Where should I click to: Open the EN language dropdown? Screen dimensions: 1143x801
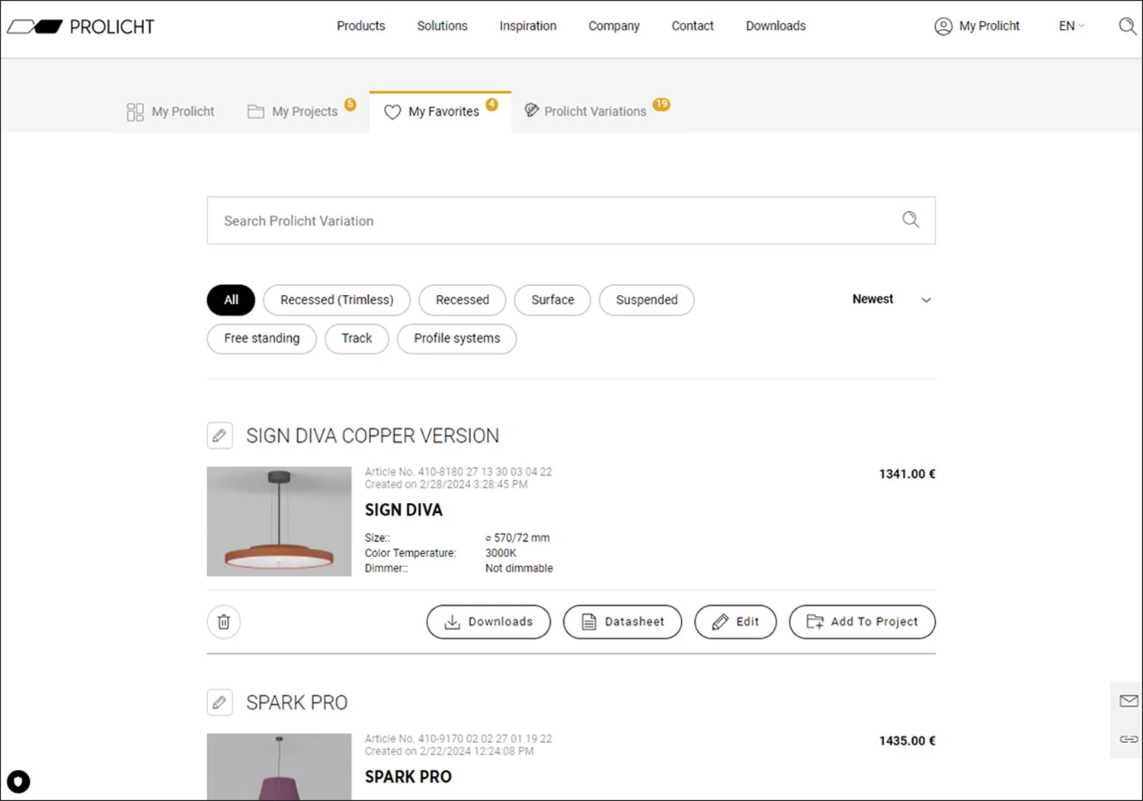[1071, 26]
